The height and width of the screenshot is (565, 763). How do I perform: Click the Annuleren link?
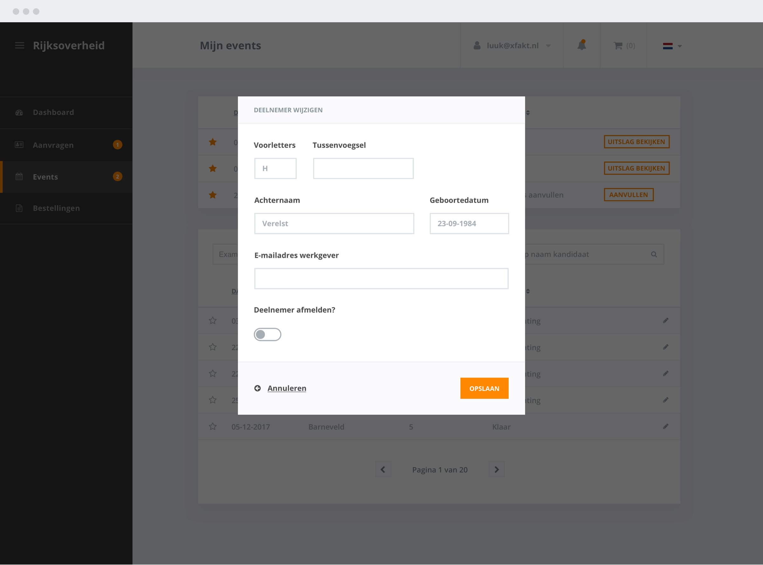click(287, 388)
